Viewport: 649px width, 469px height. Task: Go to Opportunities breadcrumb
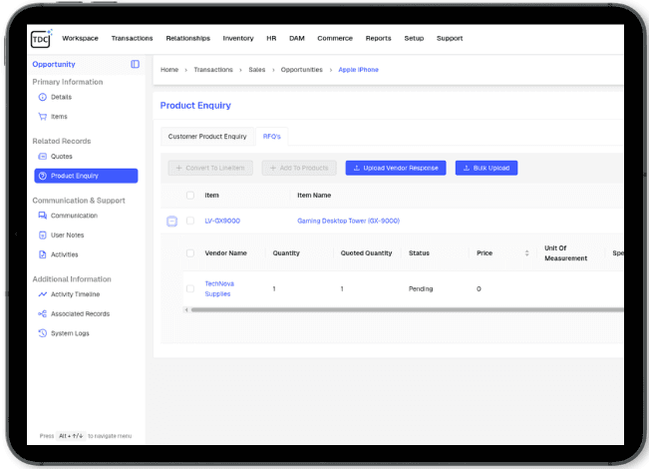pyautogui.click(x=301, y=70)
